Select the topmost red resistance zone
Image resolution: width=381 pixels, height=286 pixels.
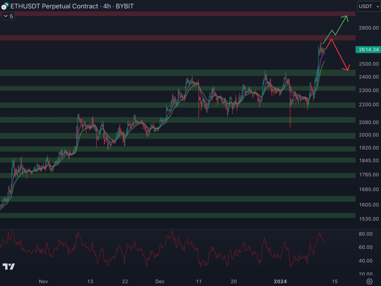159,14
